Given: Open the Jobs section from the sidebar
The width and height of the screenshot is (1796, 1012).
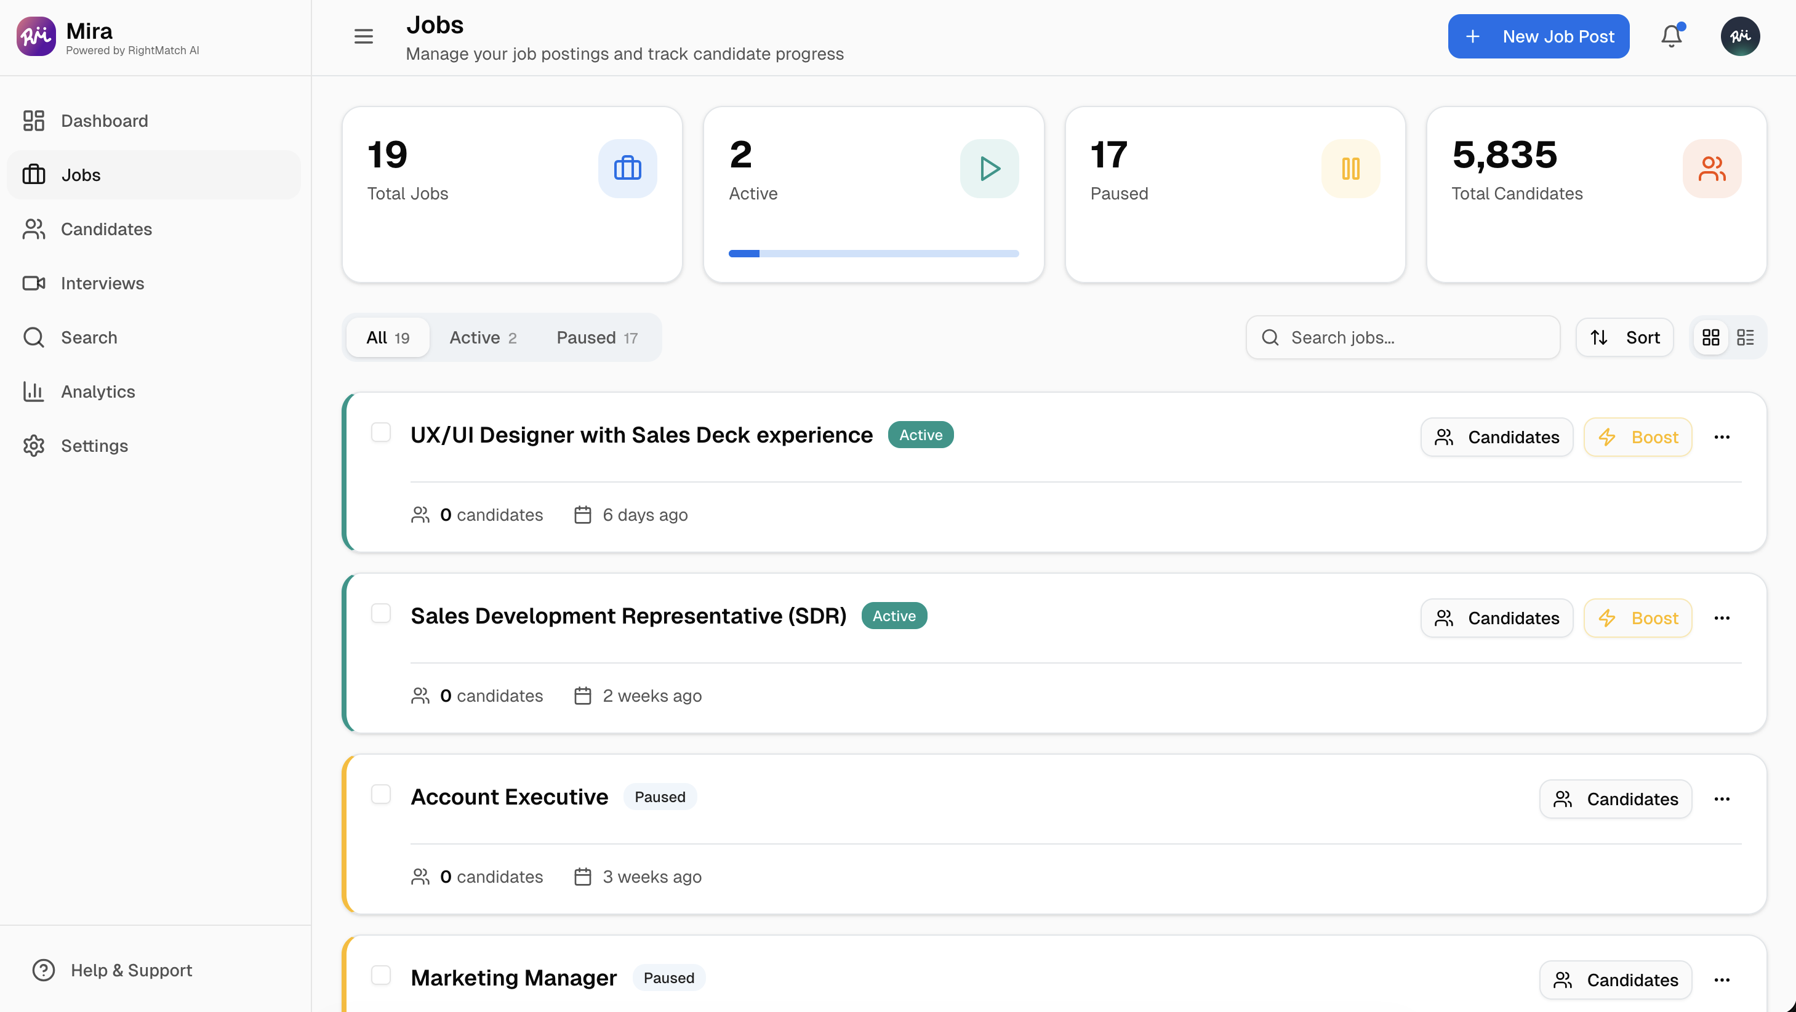Looking at the screenshot, I should (x=79, y=174).
